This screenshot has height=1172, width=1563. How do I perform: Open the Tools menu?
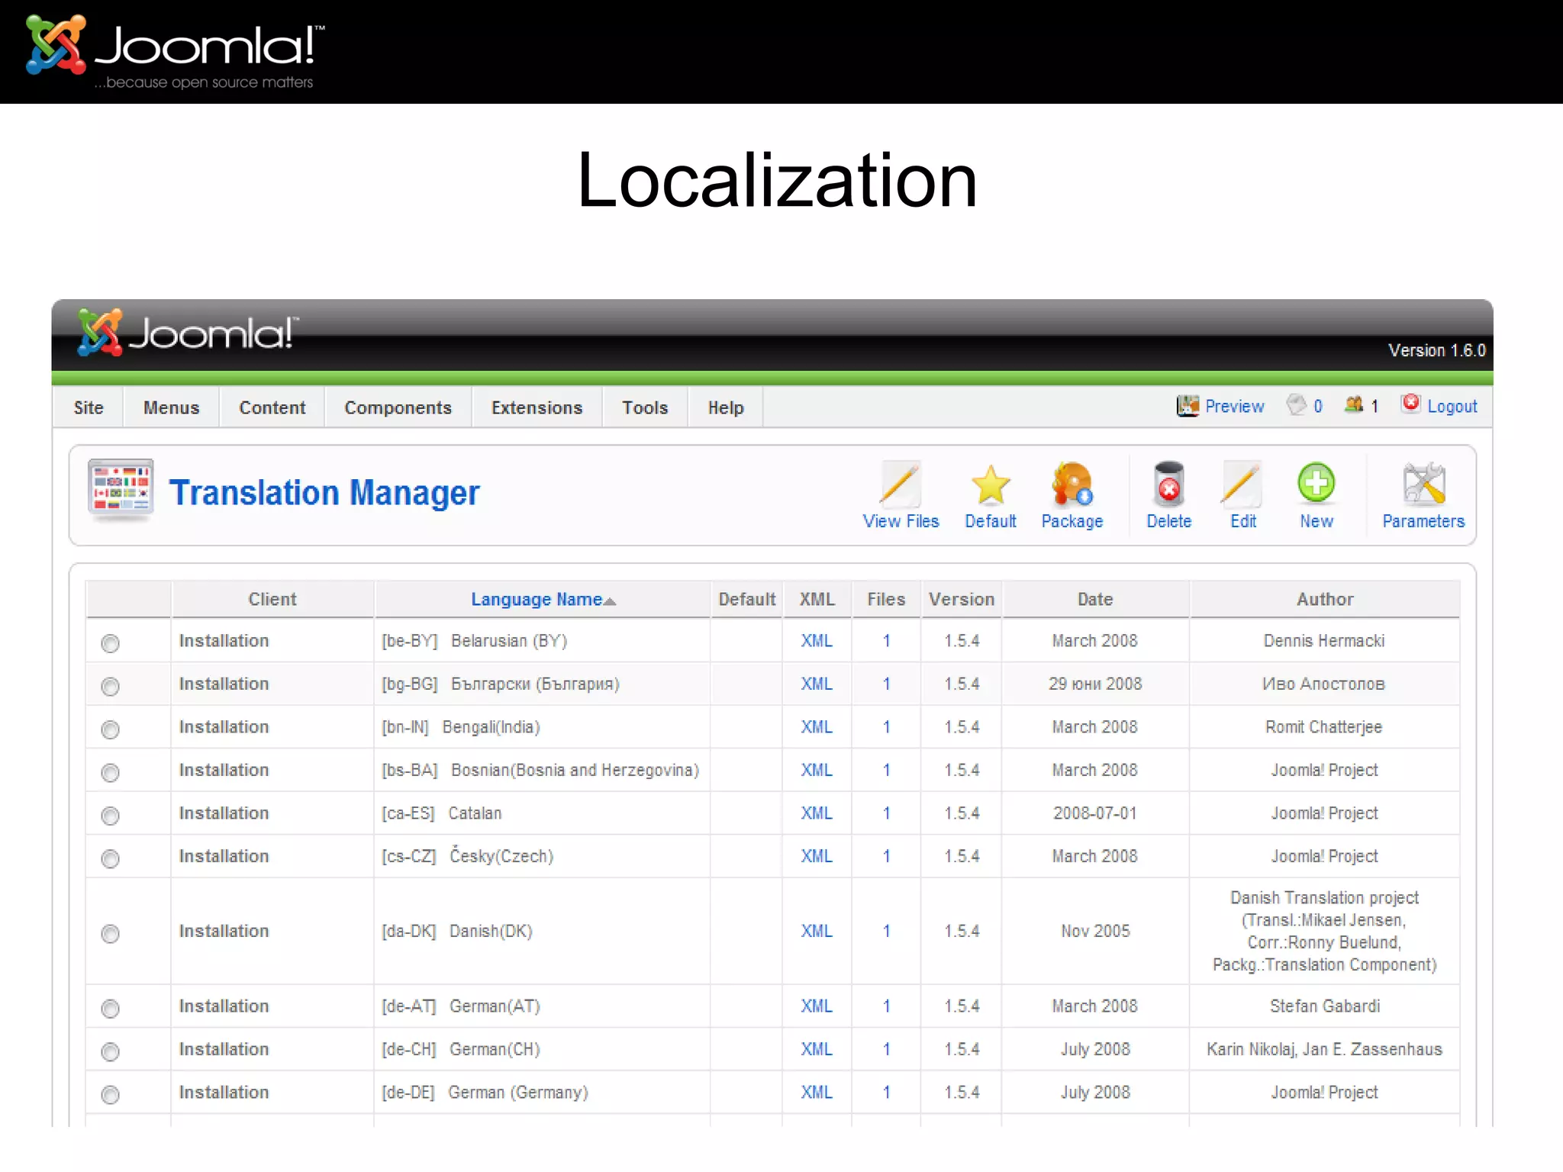click(x=644, y=407)
